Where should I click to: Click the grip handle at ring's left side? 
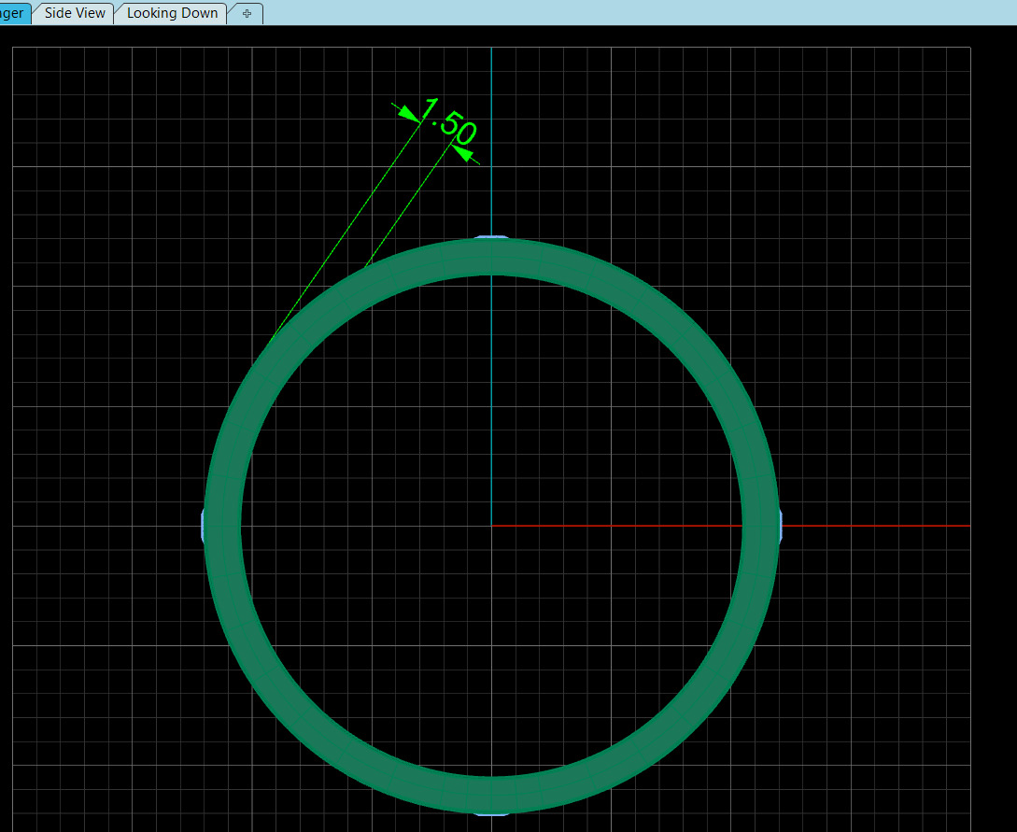click(x=203, y=526)
